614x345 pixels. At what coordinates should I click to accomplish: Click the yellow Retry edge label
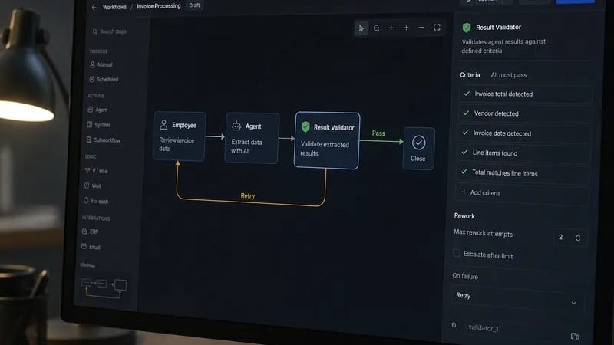tap(247, 196)
